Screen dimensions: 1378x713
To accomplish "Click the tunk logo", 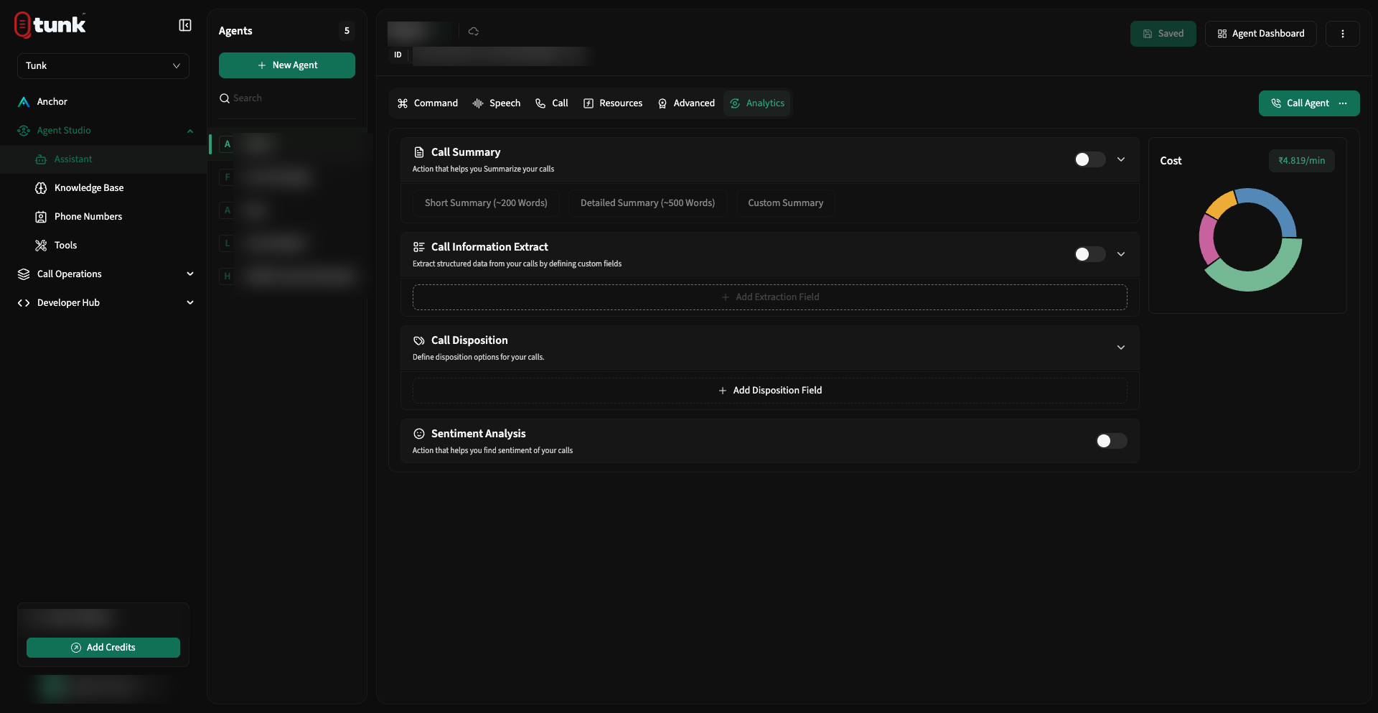I will point(50,24).
